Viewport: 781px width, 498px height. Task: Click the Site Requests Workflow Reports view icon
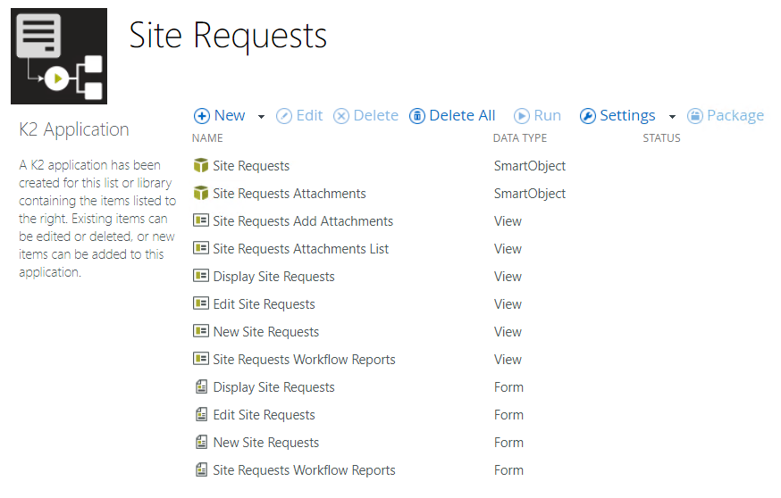(x=201, y=358)
